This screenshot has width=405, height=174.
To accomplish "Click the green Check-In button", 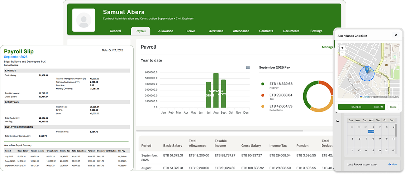I will point(361,107).
